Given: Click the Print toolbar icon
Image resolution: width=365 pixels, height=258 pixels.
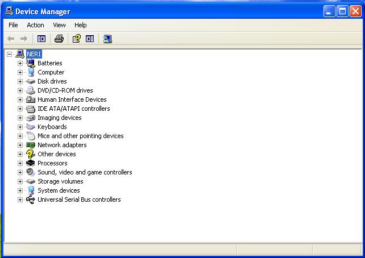Looking at the screenshot, I should click(x=59, y=39).
